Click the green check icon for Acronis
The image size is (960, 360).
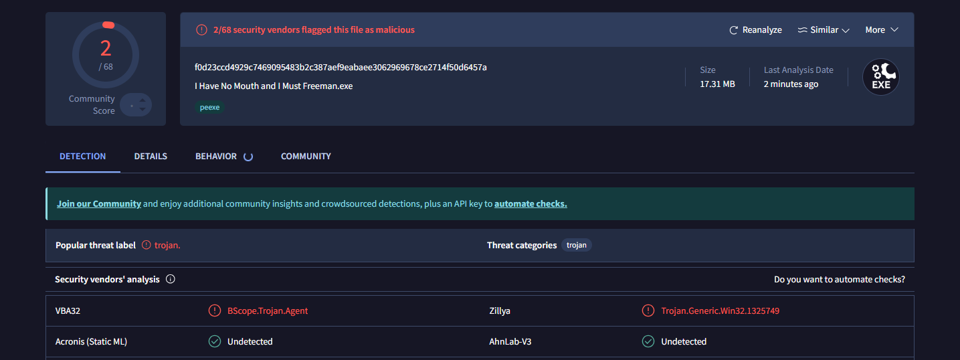[x=215, y=341]
